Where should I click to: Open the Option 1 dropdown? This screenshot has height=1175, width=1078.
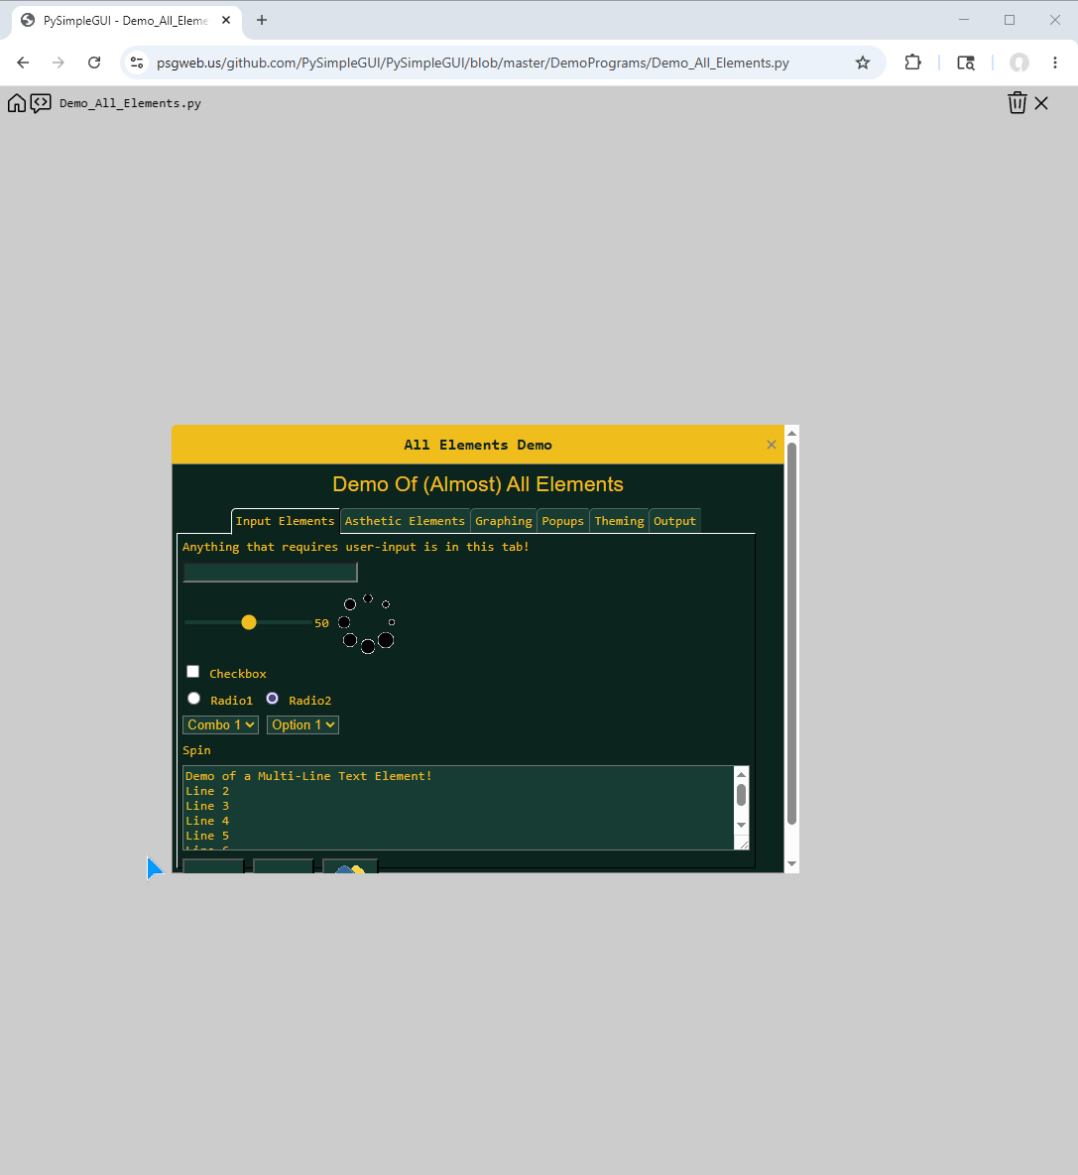302,724
